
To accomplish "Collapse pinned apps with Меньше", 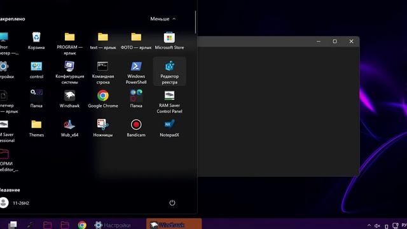I will pos(163,18).
